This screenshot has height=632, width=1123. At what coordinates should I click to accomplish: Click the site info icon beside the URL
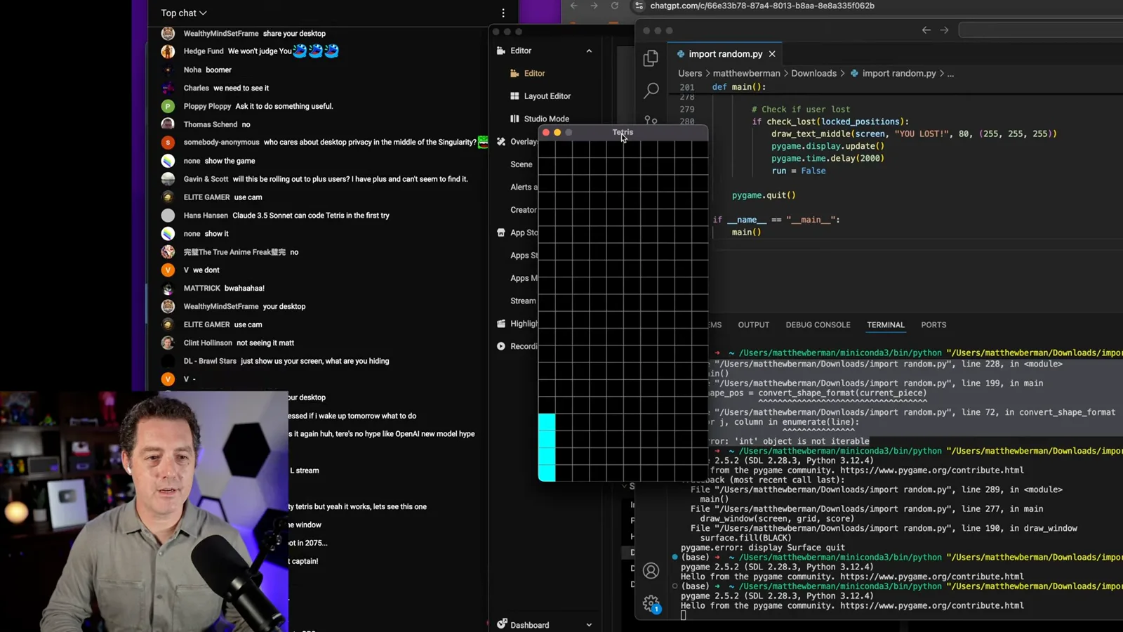[x=639, y=6]
